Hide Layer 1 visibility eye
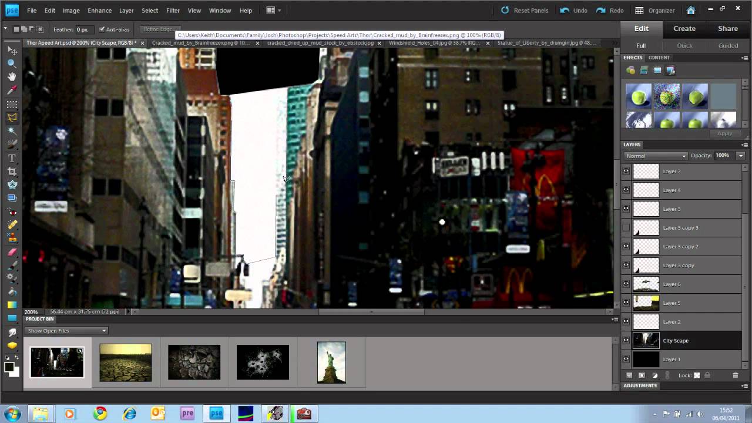Screen dimensions: 752x423 tap(626, 359)
